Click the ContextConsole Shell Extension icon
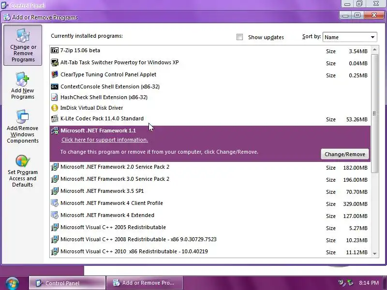The width and height of the screenshot is (387, 290). 55,87
